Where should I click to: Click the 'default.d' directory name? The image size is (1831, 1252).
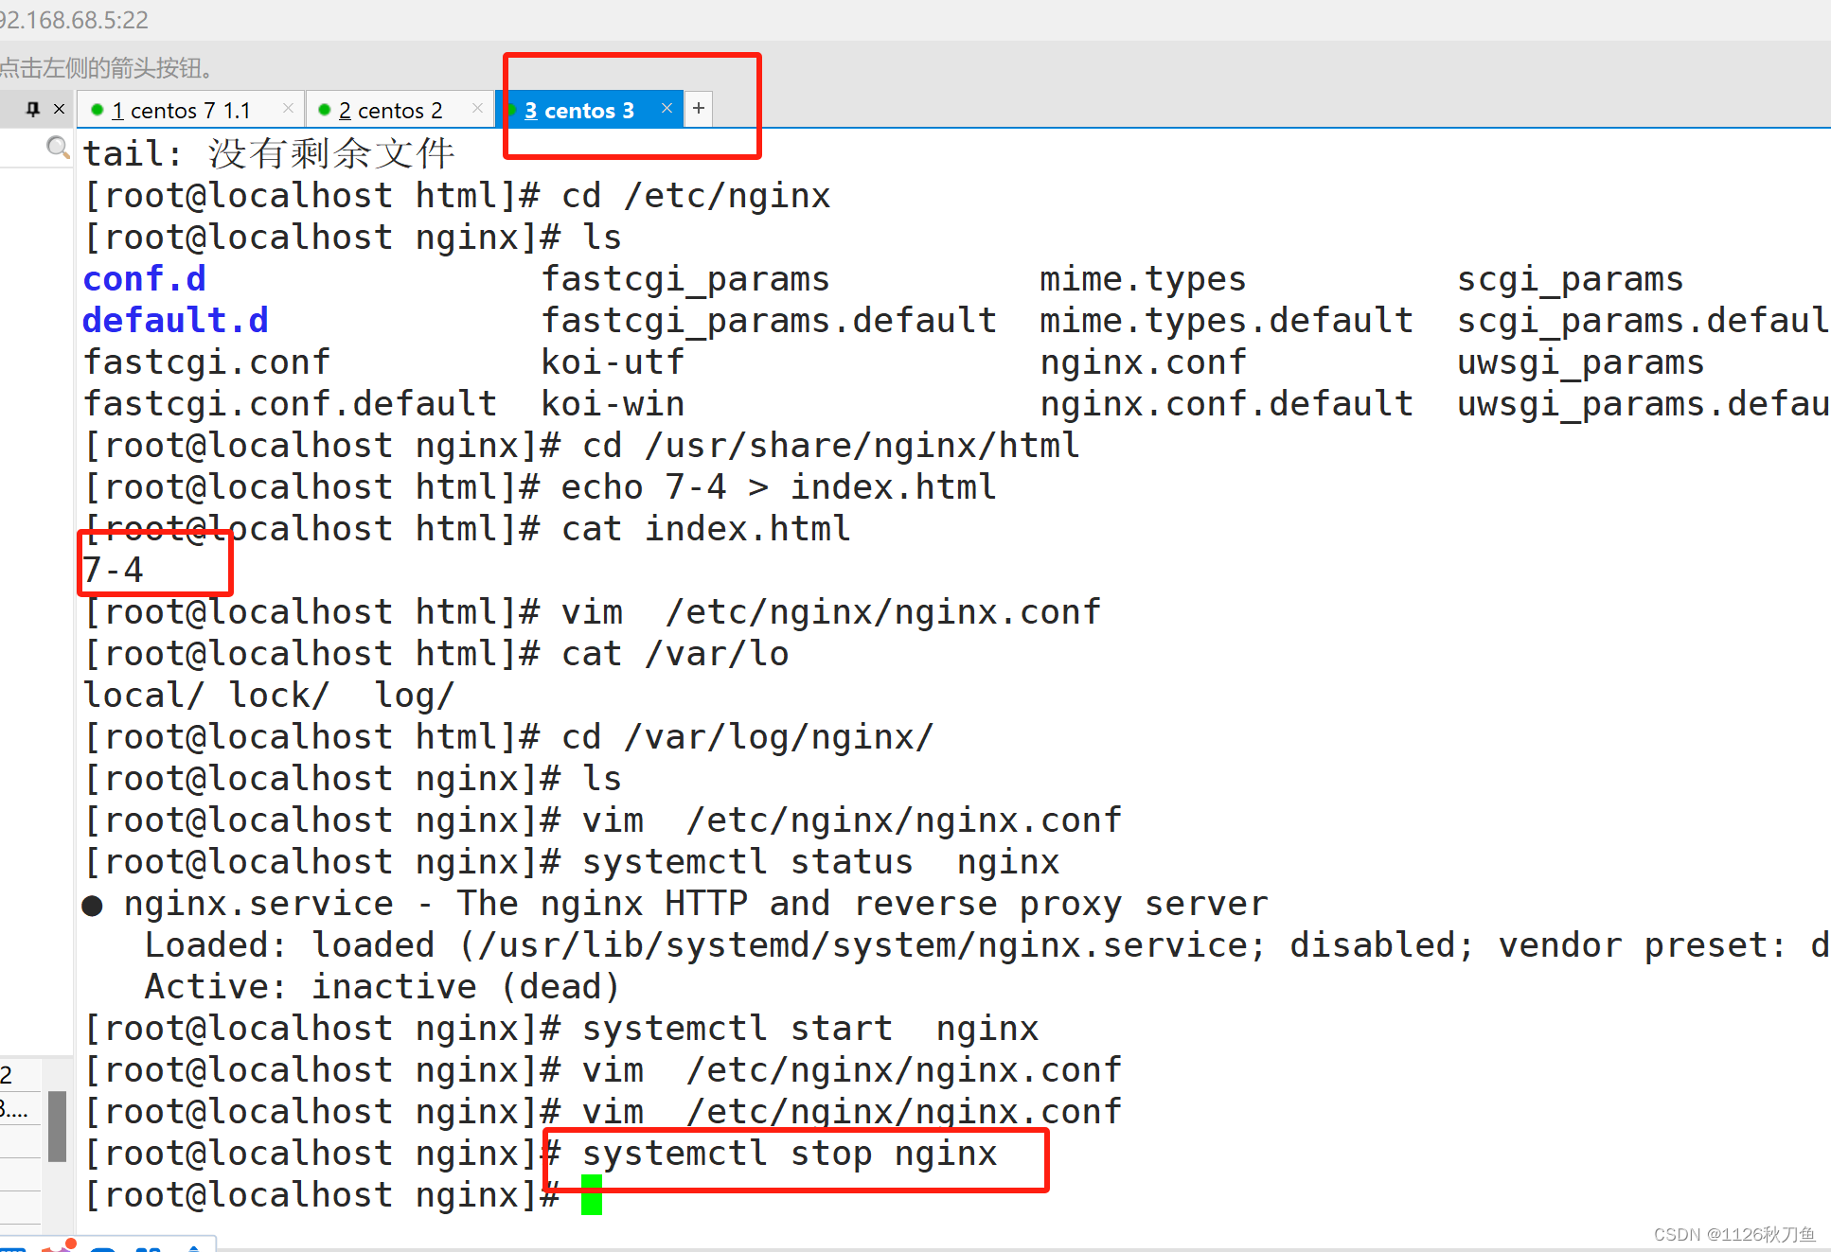pos(175,321)
